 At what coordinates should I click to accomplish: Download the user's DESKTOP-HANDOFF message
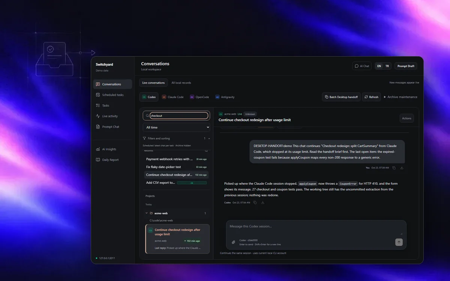(402, 168)
